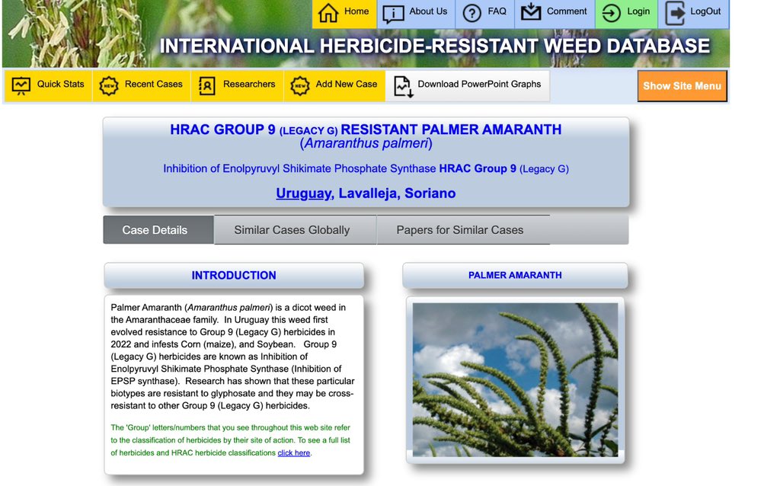
Task: Show Site Menu orange button
Action: tap(682, 86)
